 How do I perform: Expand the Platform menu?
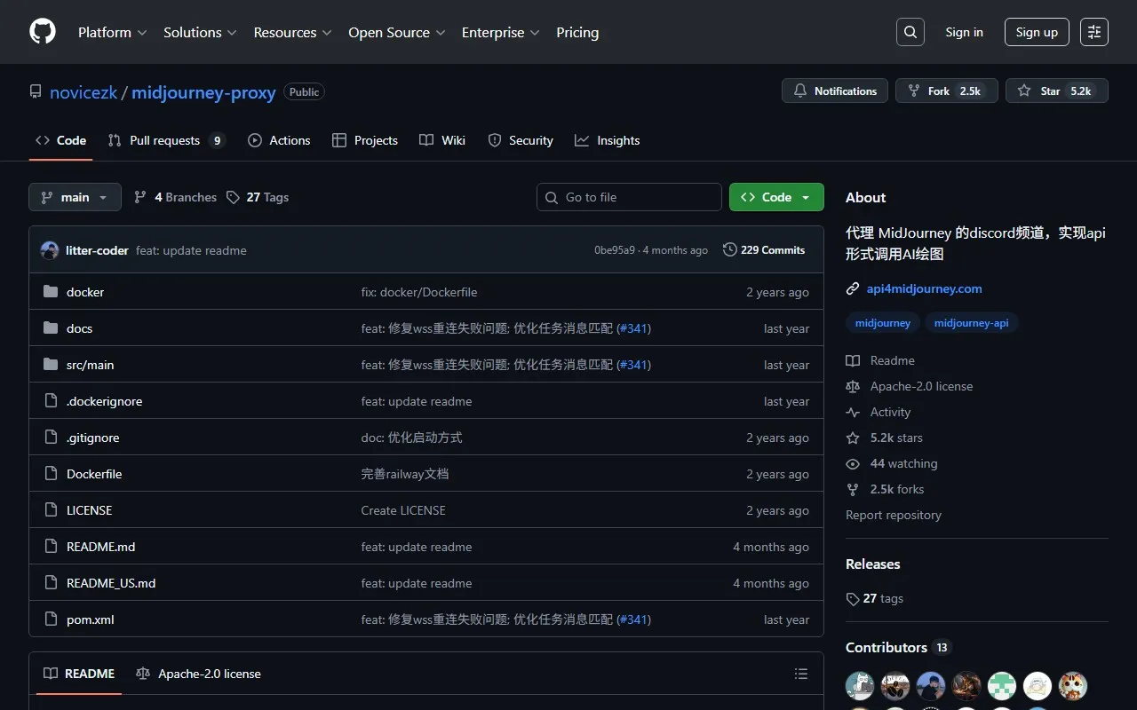[112, 32]
